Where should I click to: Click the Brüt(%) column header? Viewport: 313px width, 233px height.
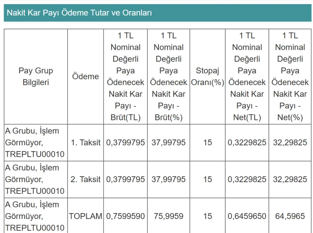coord(169,77)
